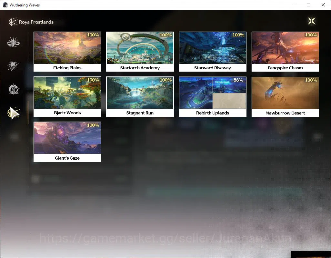The width and height of the screenshot is (331, 258).
Task: Select the Startorch Academy card
Action: tap(140, 52)
